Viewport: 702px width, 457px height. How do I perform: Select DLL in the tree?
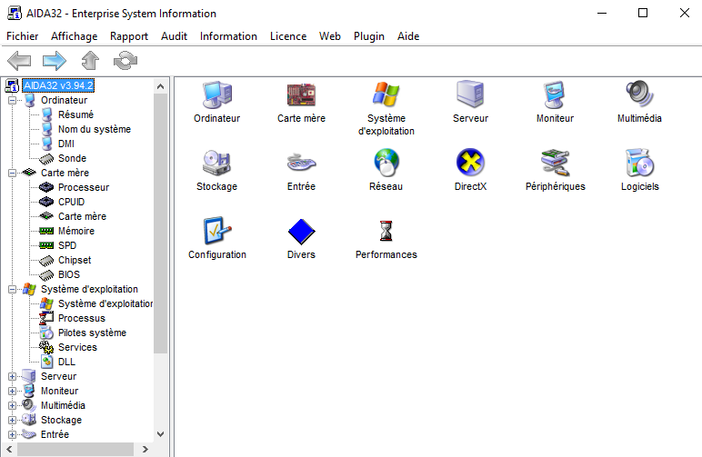(66, 362)
